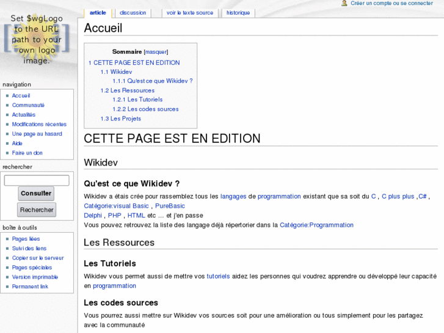Follow the tutoriels link in Les Tutoriels
The width and height of the screenshot is (444, 333).
pos(218,276)
